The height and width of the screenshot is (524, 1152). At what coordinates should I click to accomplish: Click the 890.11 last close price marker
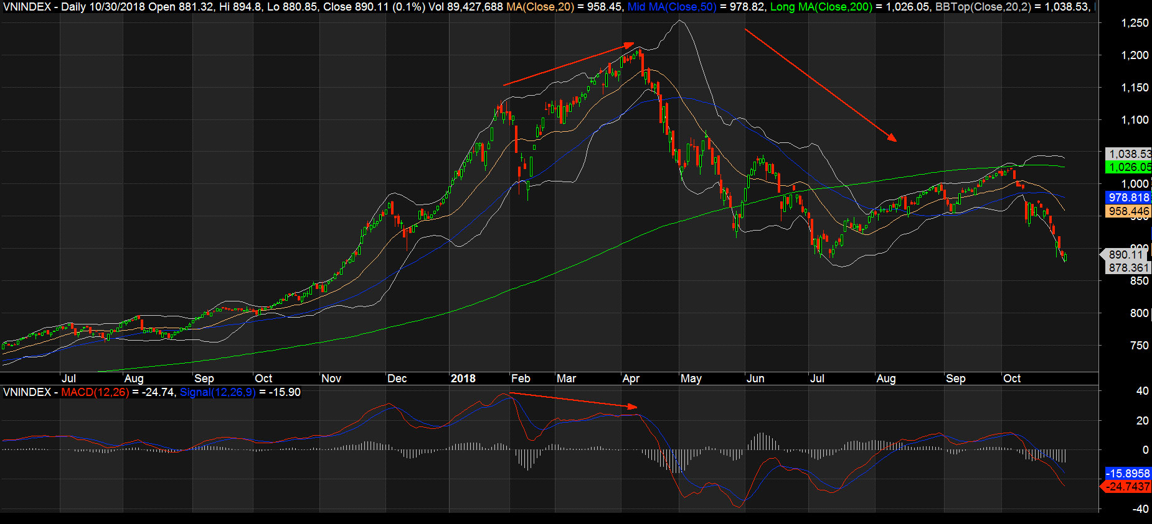[x=1125, y=255]
